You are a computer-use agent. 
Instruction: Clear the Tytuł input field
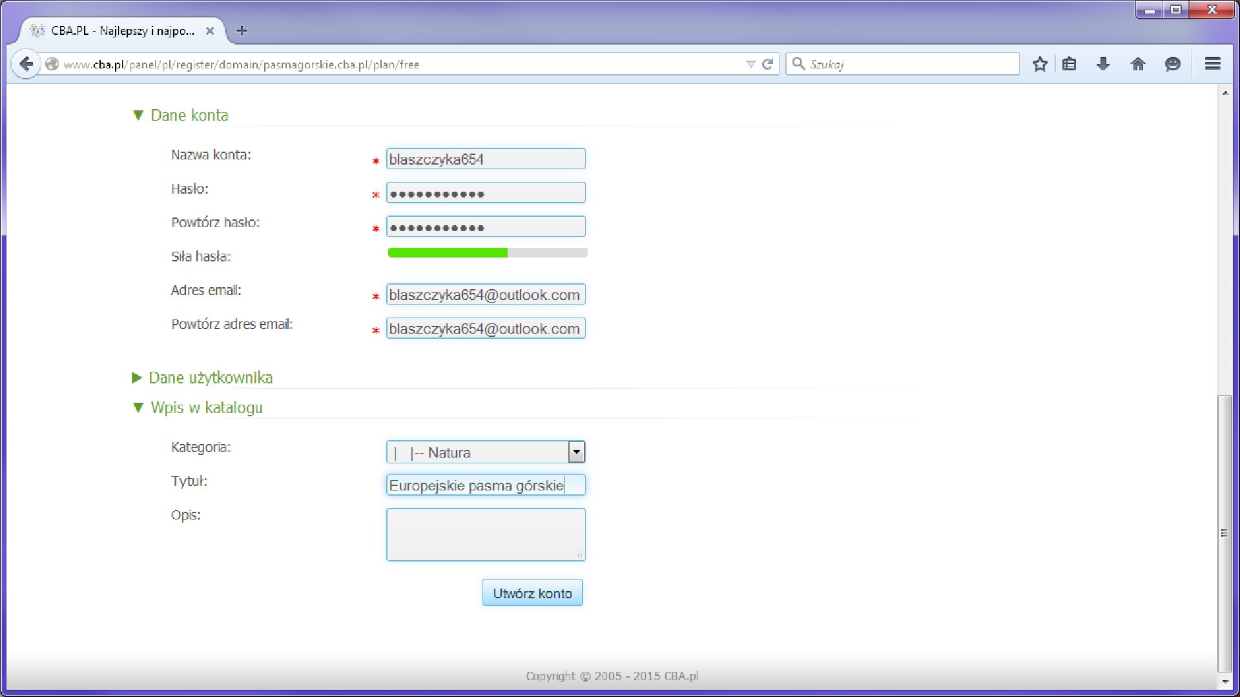484,485
